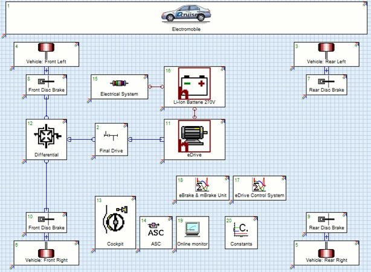Viewport: 371px width, 272px height.
Task: Click the 'Li-Ion Batterie 270V' label
Action: [x=195, y=103]
